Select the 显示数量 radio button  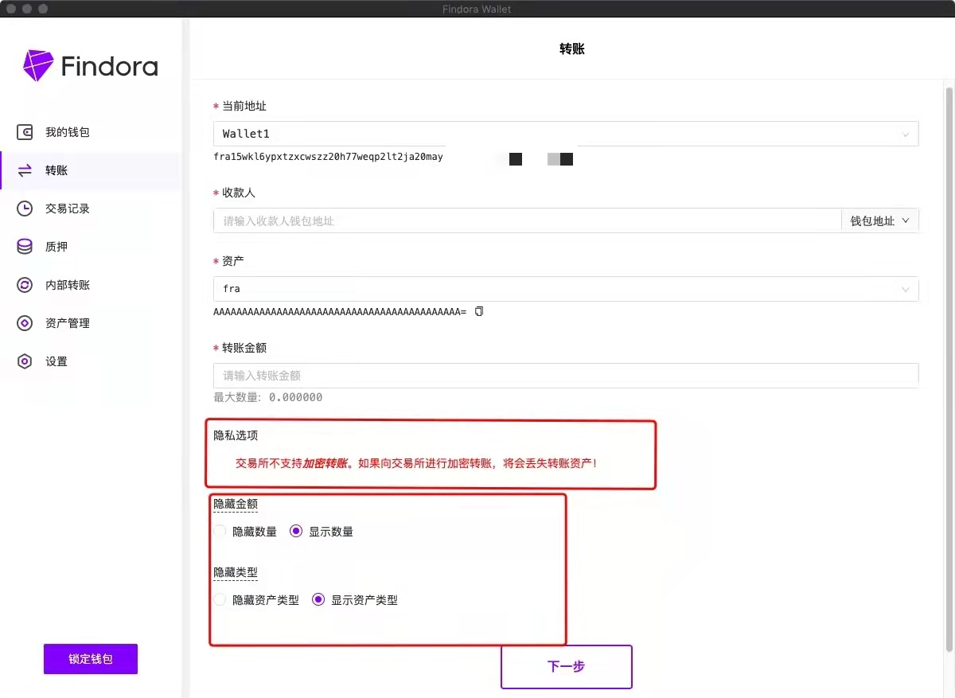(296, 532)
